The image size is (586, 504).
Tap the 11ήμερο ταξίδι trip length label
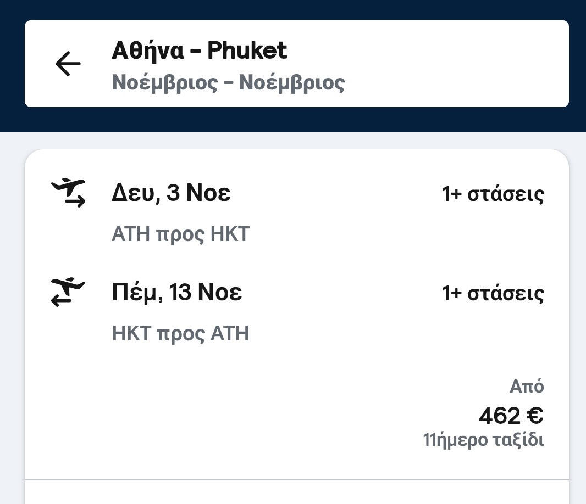click(483, 440)
